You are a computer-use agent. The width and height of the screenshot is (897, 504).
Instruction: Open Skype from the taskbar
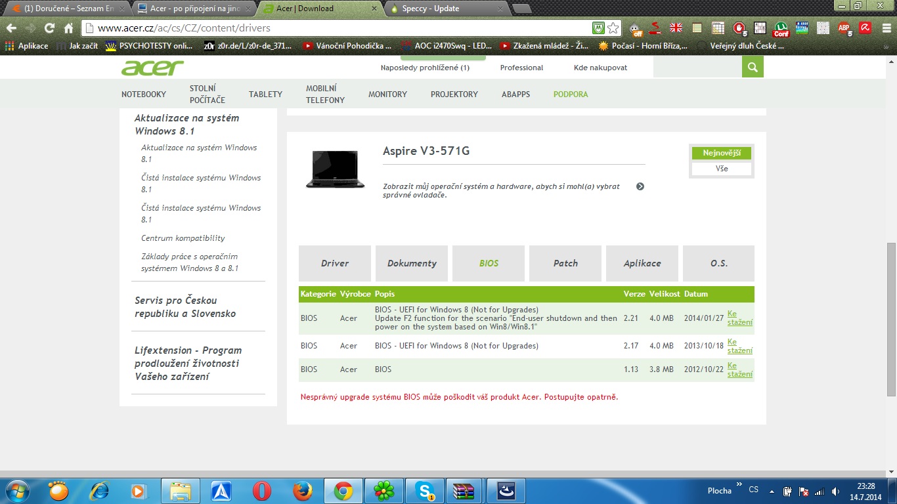[424, 490]
